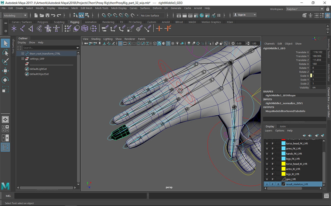This screenshot has height=206, width=331.
Task: Expand thorr_root_transform_CTRL in Outliner
Action: pyautogui.click(x=23, y=54)
